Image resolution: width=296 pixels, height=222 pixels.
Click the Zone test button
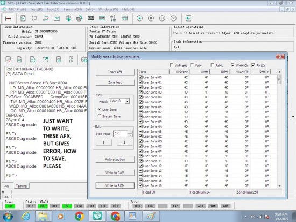115,82
